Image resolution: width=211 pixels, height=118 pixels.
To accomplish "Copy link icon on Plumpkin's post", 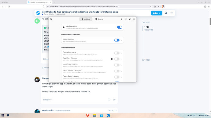I will tap(114, 100).
